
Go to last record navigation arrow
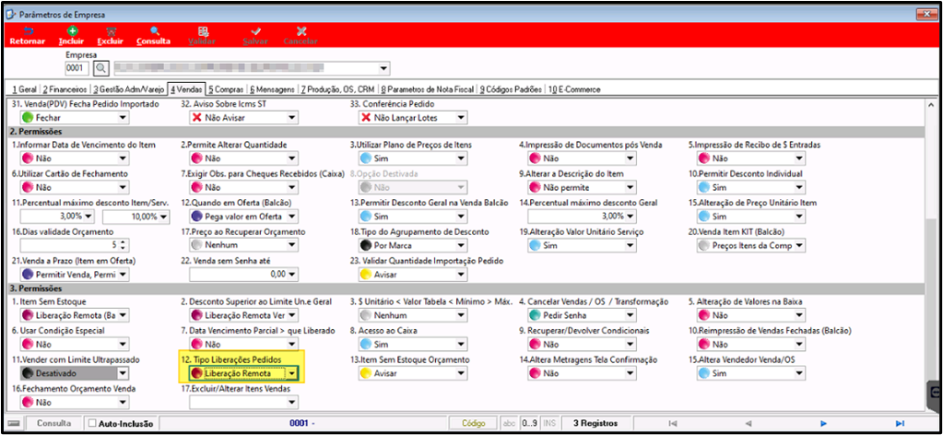coord(900,423)
